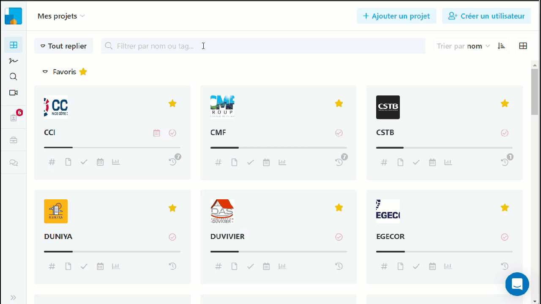541x304 pixels.
Task: Click the CSTB project logo thumbnail
Action: point(388,107)
